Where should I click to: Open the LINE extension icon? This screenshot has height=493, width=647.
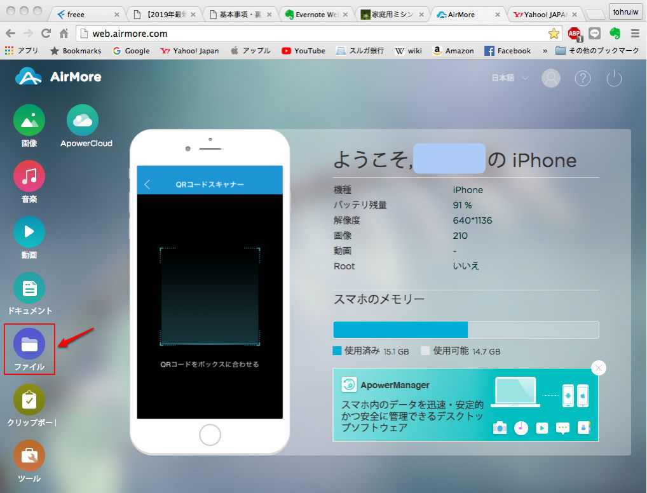click(x=595, y=34)
